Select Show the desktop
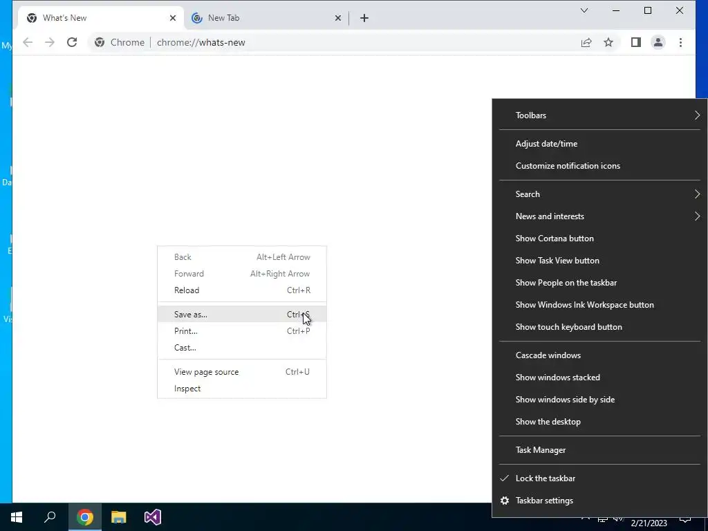Viewport: 708px width, 531px height. [599, 422]
